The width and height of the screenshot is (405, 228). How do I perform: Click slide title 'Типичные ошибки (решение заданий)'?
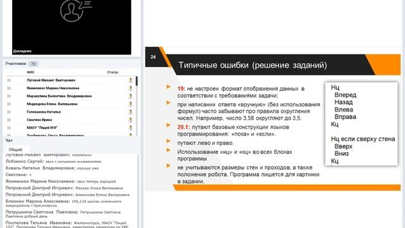(x=252, y=65)
